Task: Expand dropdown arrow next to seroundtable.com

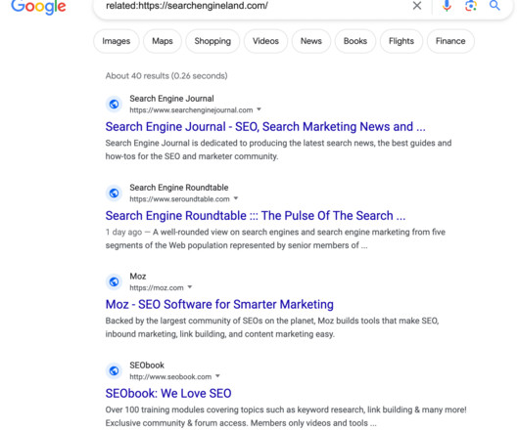Action: [236, 198]
